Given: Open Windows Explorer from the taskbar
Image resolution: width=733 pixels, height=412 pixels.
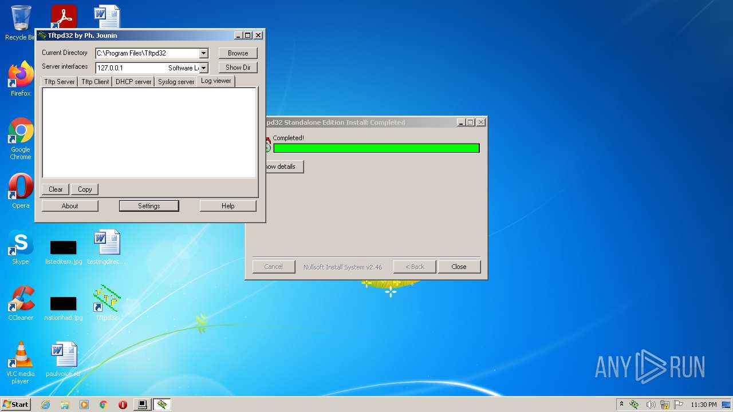Looking at the screenshot, I should coord(65,405).
